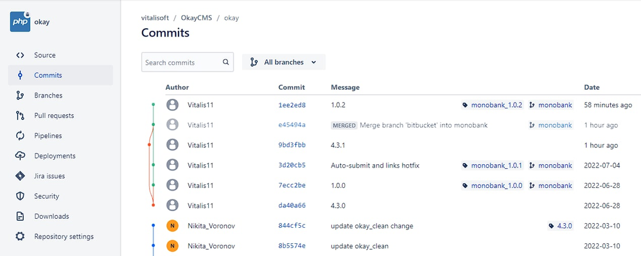Click the vitalisoft breadcrumb link
641x256 pixels.
pyautogui.click(x=155, y=18)
